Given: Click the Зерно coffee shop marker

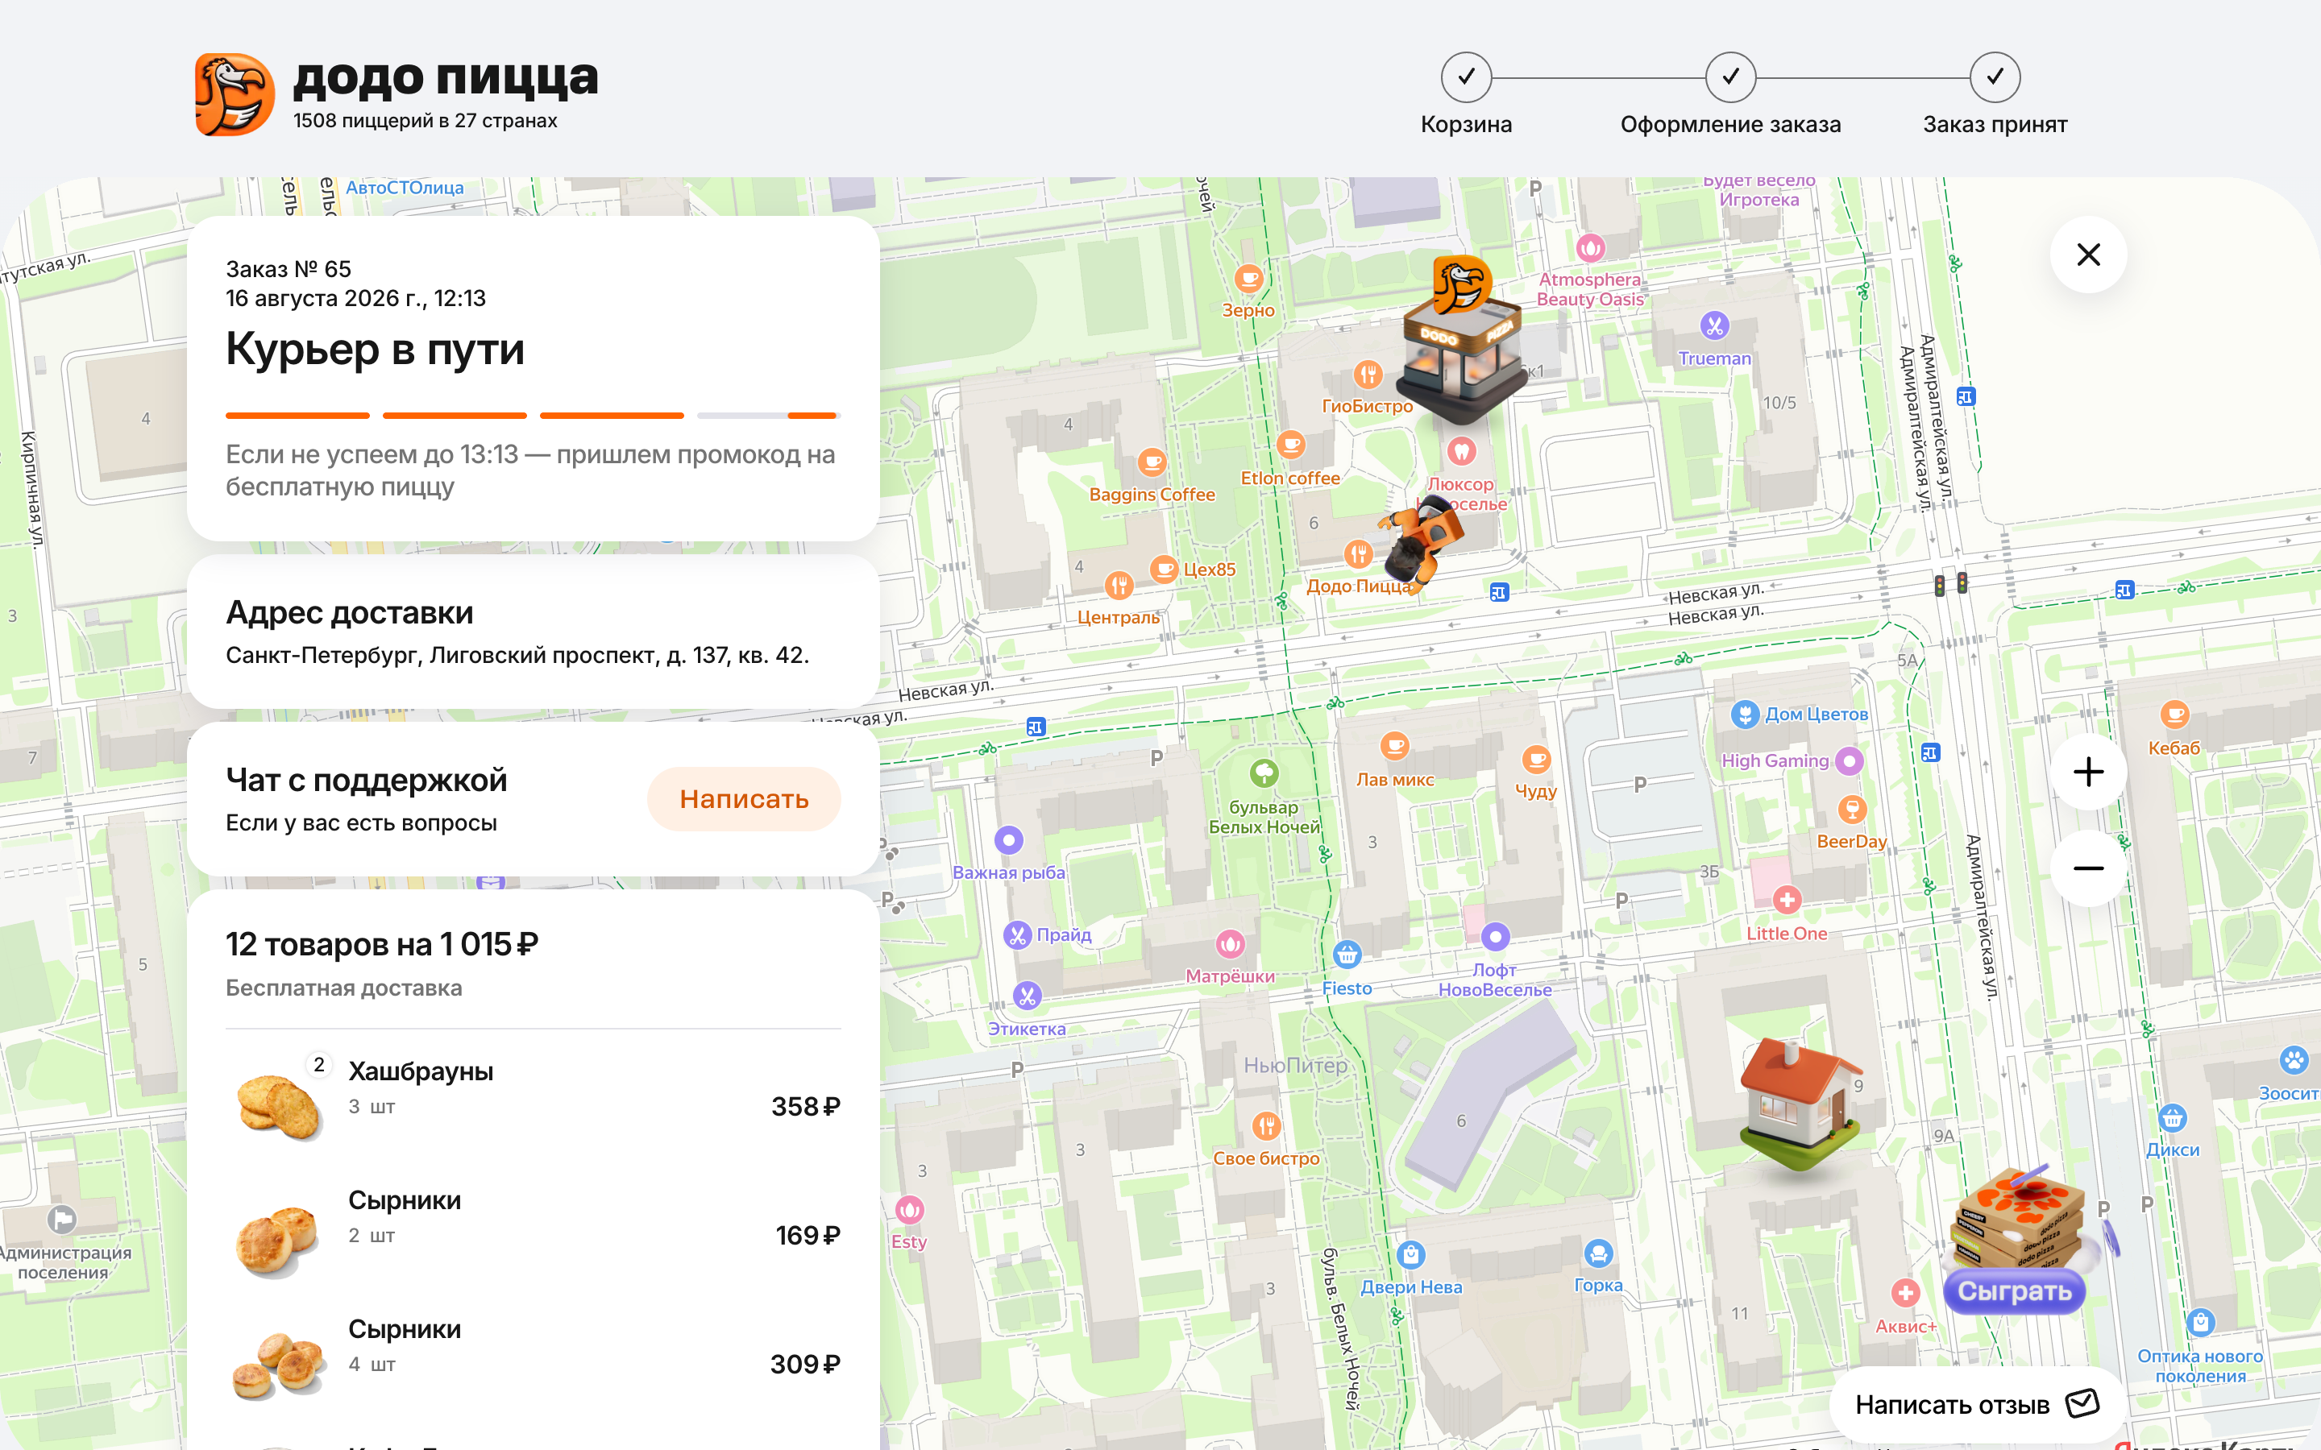Looking at the screenshot, I should pyautogui.click(x=1248, y=279).
